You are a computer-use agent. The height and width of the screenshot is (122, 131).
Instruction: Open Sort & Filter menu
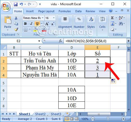click(122, 18)
